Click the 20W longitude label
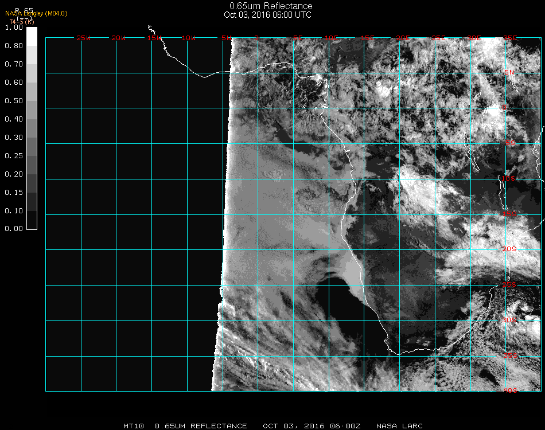 [119, 38]
